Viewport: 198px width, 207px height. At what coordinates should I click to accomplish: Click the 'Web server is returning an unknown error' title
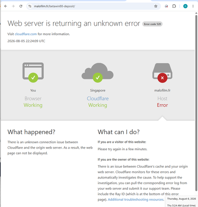pyautogui.click(x=74, y=23)
